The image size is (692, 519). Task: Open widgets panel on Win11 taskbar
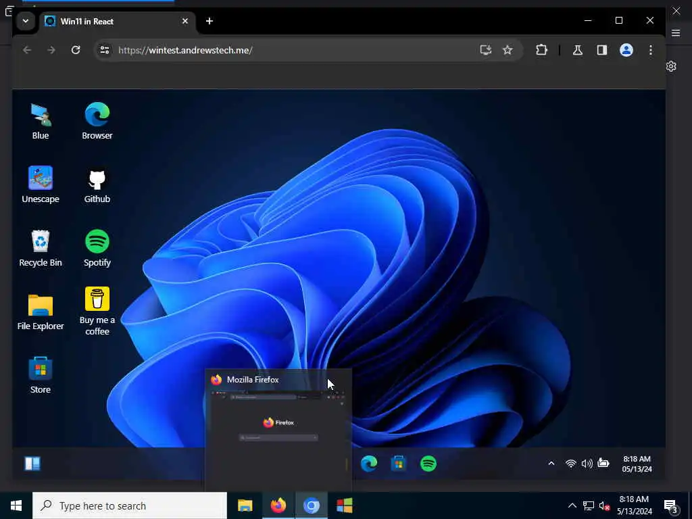pyautogui.click(x=32, y=464)
